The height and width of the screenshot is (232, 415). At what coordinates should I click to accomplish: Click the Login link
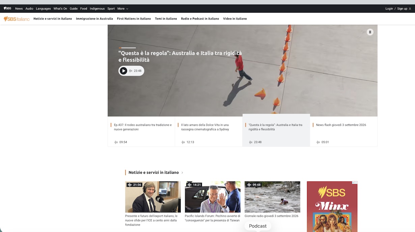click(x=389, y=9)
